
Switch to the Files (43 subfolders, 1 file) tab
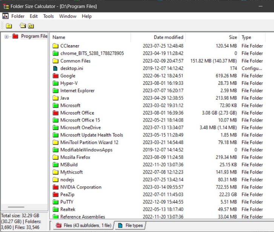[x=83, y=225]
